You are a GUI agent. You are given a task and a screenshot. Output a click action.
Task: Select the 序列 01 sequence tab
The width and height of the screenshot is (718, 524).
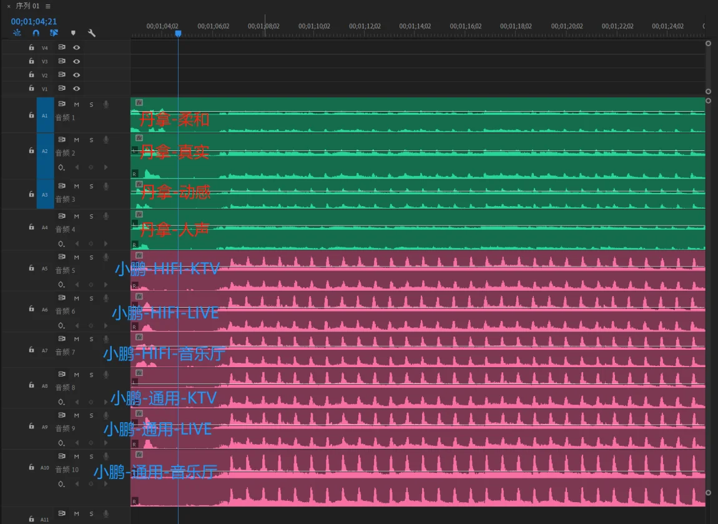click(x=27, y=6)
